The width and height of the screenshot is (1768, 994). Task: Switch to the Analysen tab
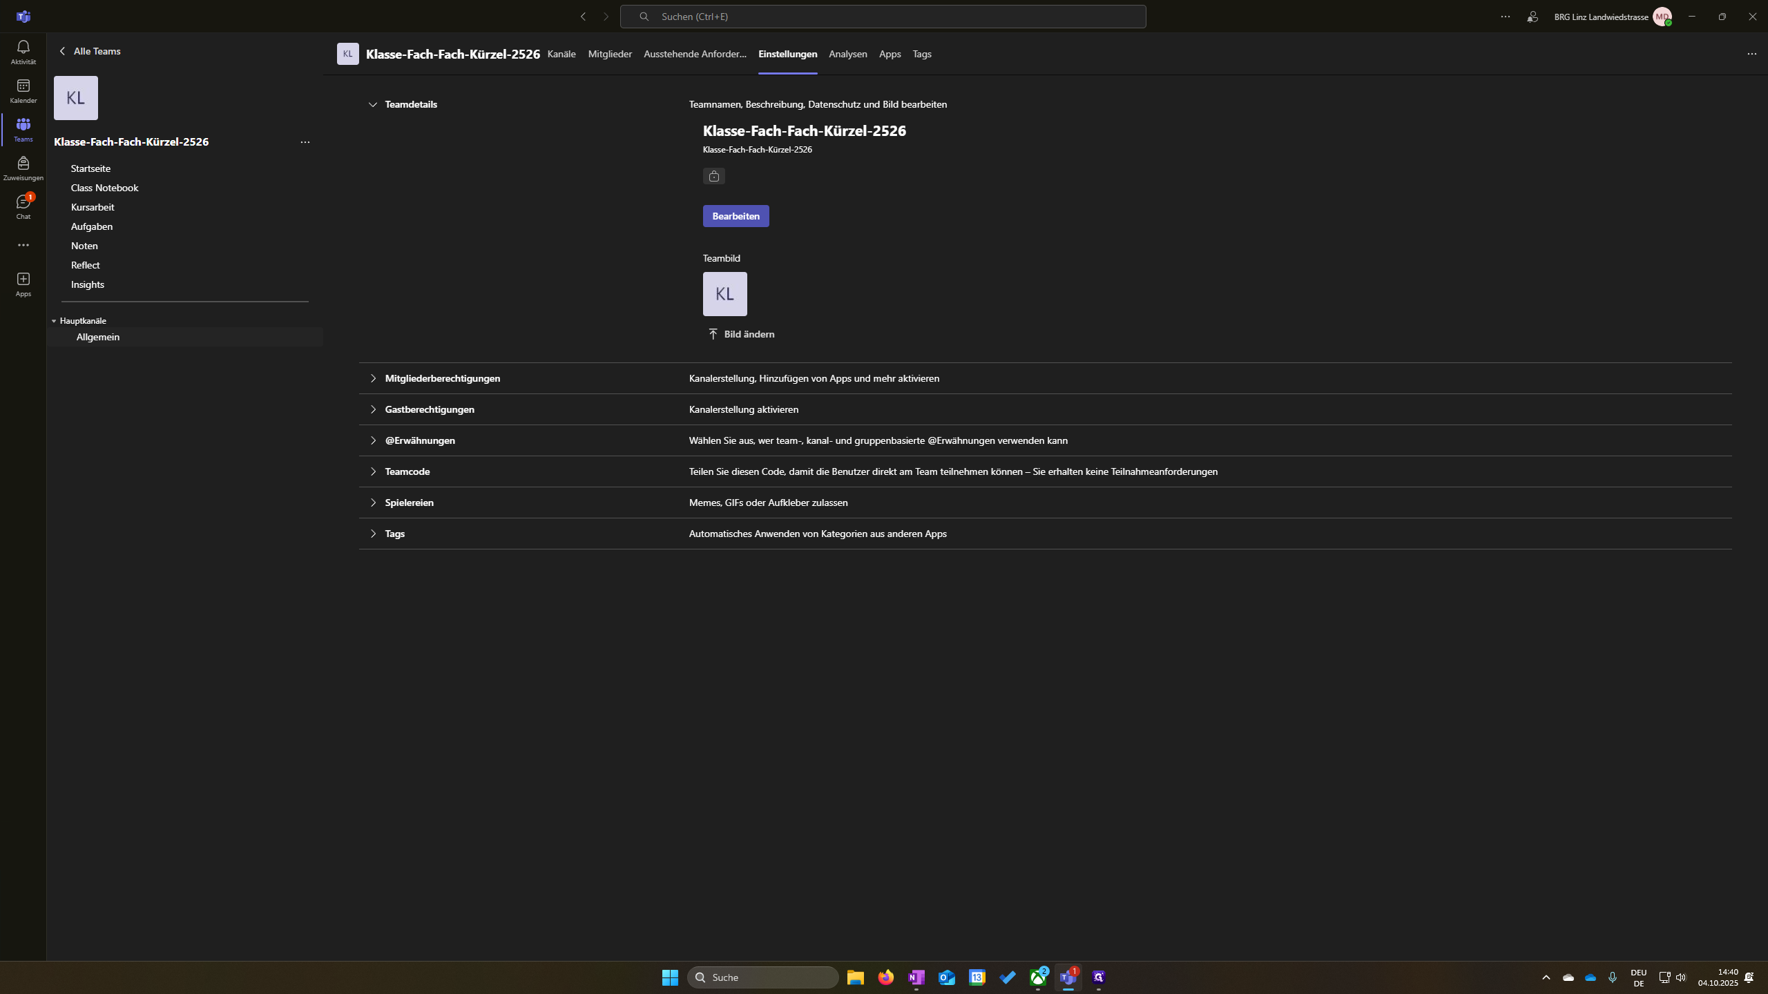pos(847,54)
